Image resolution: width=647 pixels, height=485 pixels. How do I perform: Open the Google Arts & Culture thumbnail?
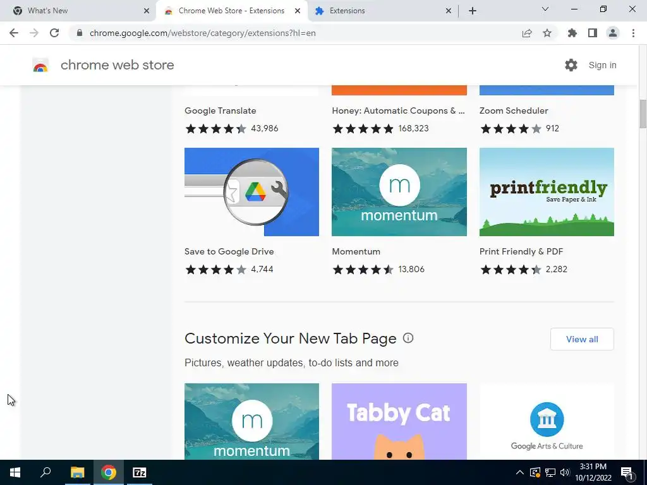pos(547,421)
